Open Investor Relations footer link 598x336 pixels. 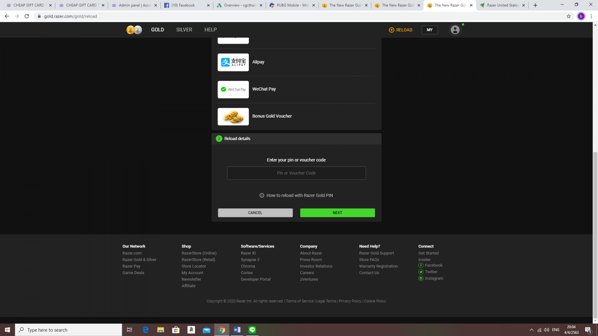coord(316,266)
